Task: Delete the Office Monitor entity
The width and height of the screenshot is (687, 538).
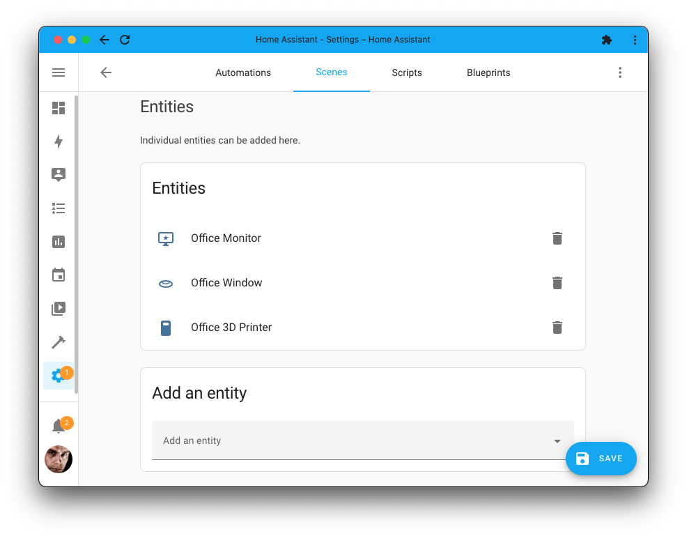Action: point(557,238)
